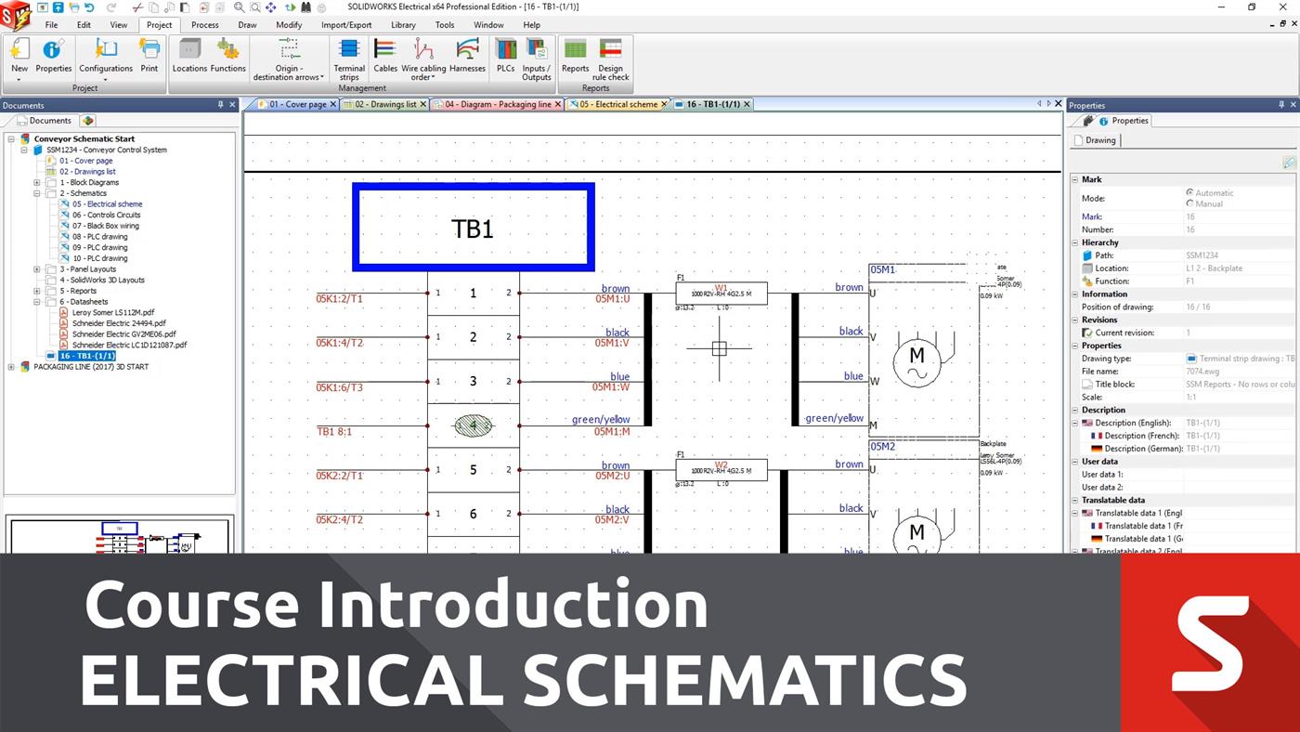Switch to the 05 - Electrical scheme tab
Screen dimensions: 1300x732
coord(617,105)
